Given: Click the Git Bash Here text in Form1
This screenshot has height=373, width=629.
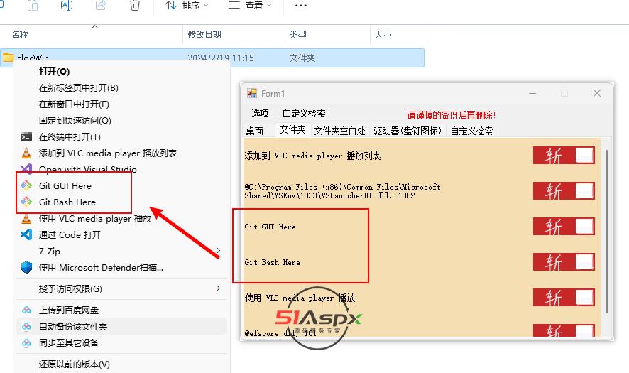Looking at the screenshot, I should click(272, 262).
